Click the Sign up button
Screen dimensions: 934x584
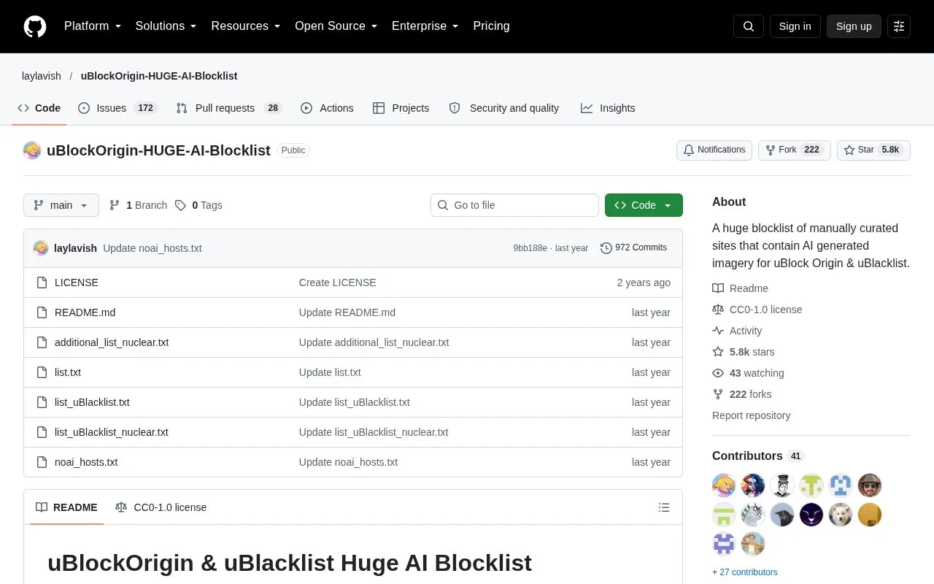854,26
